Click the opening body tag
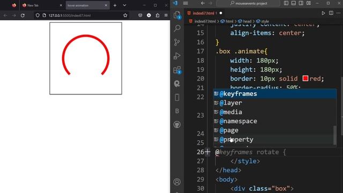Viewport: 343px width, 193px height. [226, 180]
